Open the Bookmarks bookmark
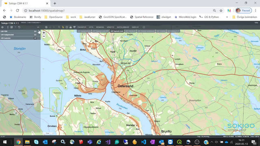 click(x=18, y=17)
